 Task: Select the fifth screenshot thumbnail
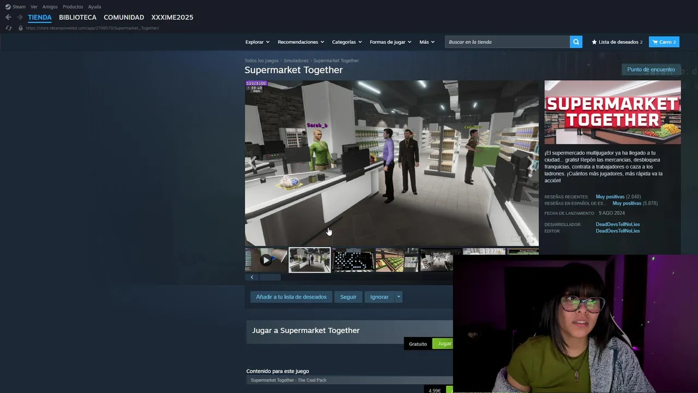point(436,260)
